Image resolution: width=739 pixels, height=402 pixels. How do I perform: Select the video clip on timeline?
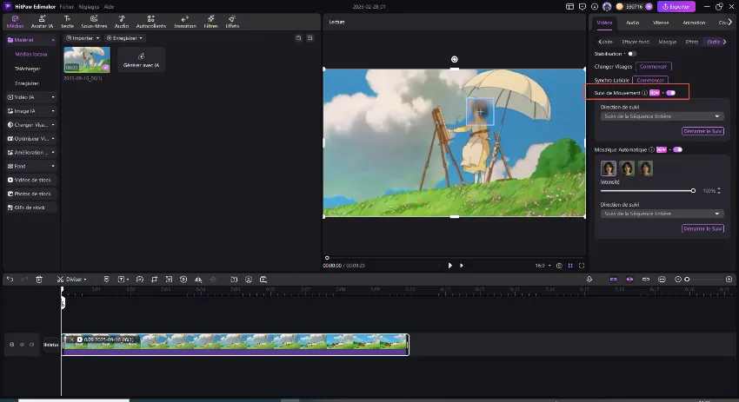pos(236,345)
